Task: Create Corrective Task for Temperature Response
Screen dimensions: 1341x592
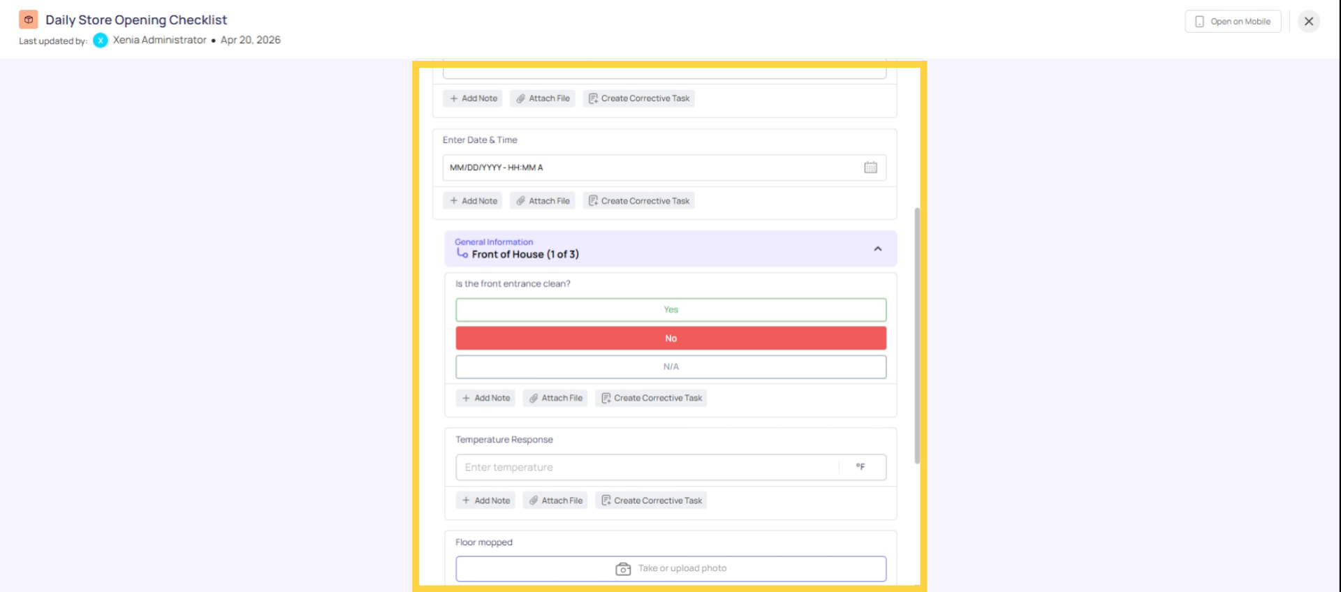Action: pos(651,501)
